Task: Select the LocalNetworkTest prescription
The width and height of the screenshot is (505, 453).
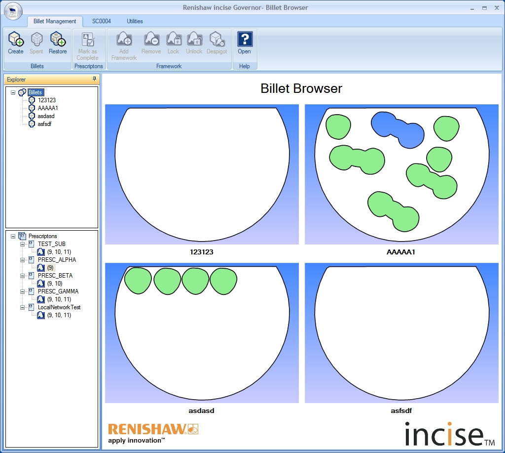Action: pos(59,307)
